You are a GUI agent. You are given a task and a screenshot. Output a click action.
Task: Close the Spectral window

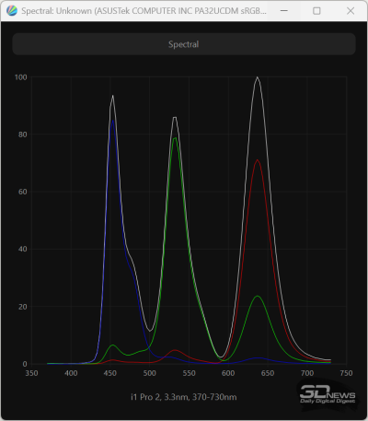[x=351, y=11]
